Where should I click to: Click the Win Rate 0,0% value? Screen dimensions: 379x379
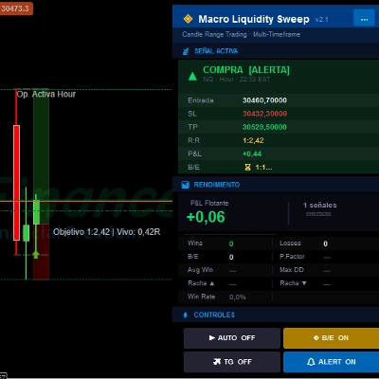238,298
